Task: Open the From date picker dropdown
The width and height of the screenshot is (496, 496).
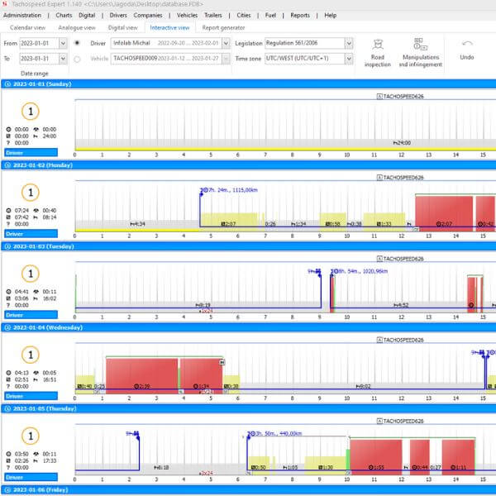Action: [x=63, y=43]
